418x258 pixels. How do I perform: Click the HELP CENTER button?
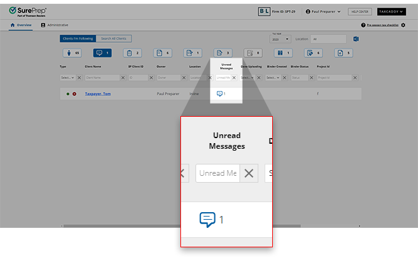pyautogui.click(x=360, y=11)
